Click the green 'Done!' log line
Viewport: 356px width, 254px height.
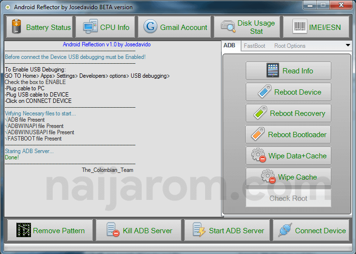pyautogui.click(x=12, y=157)
